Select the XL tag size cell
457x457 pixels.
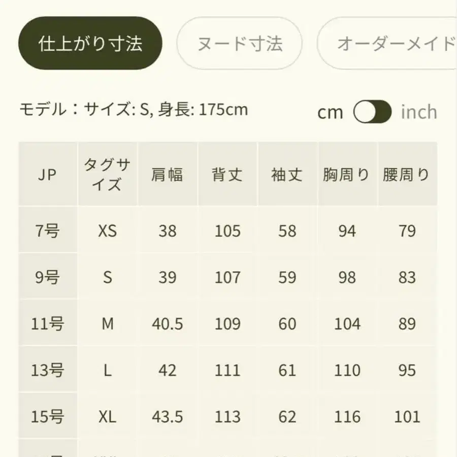(108, 416)
